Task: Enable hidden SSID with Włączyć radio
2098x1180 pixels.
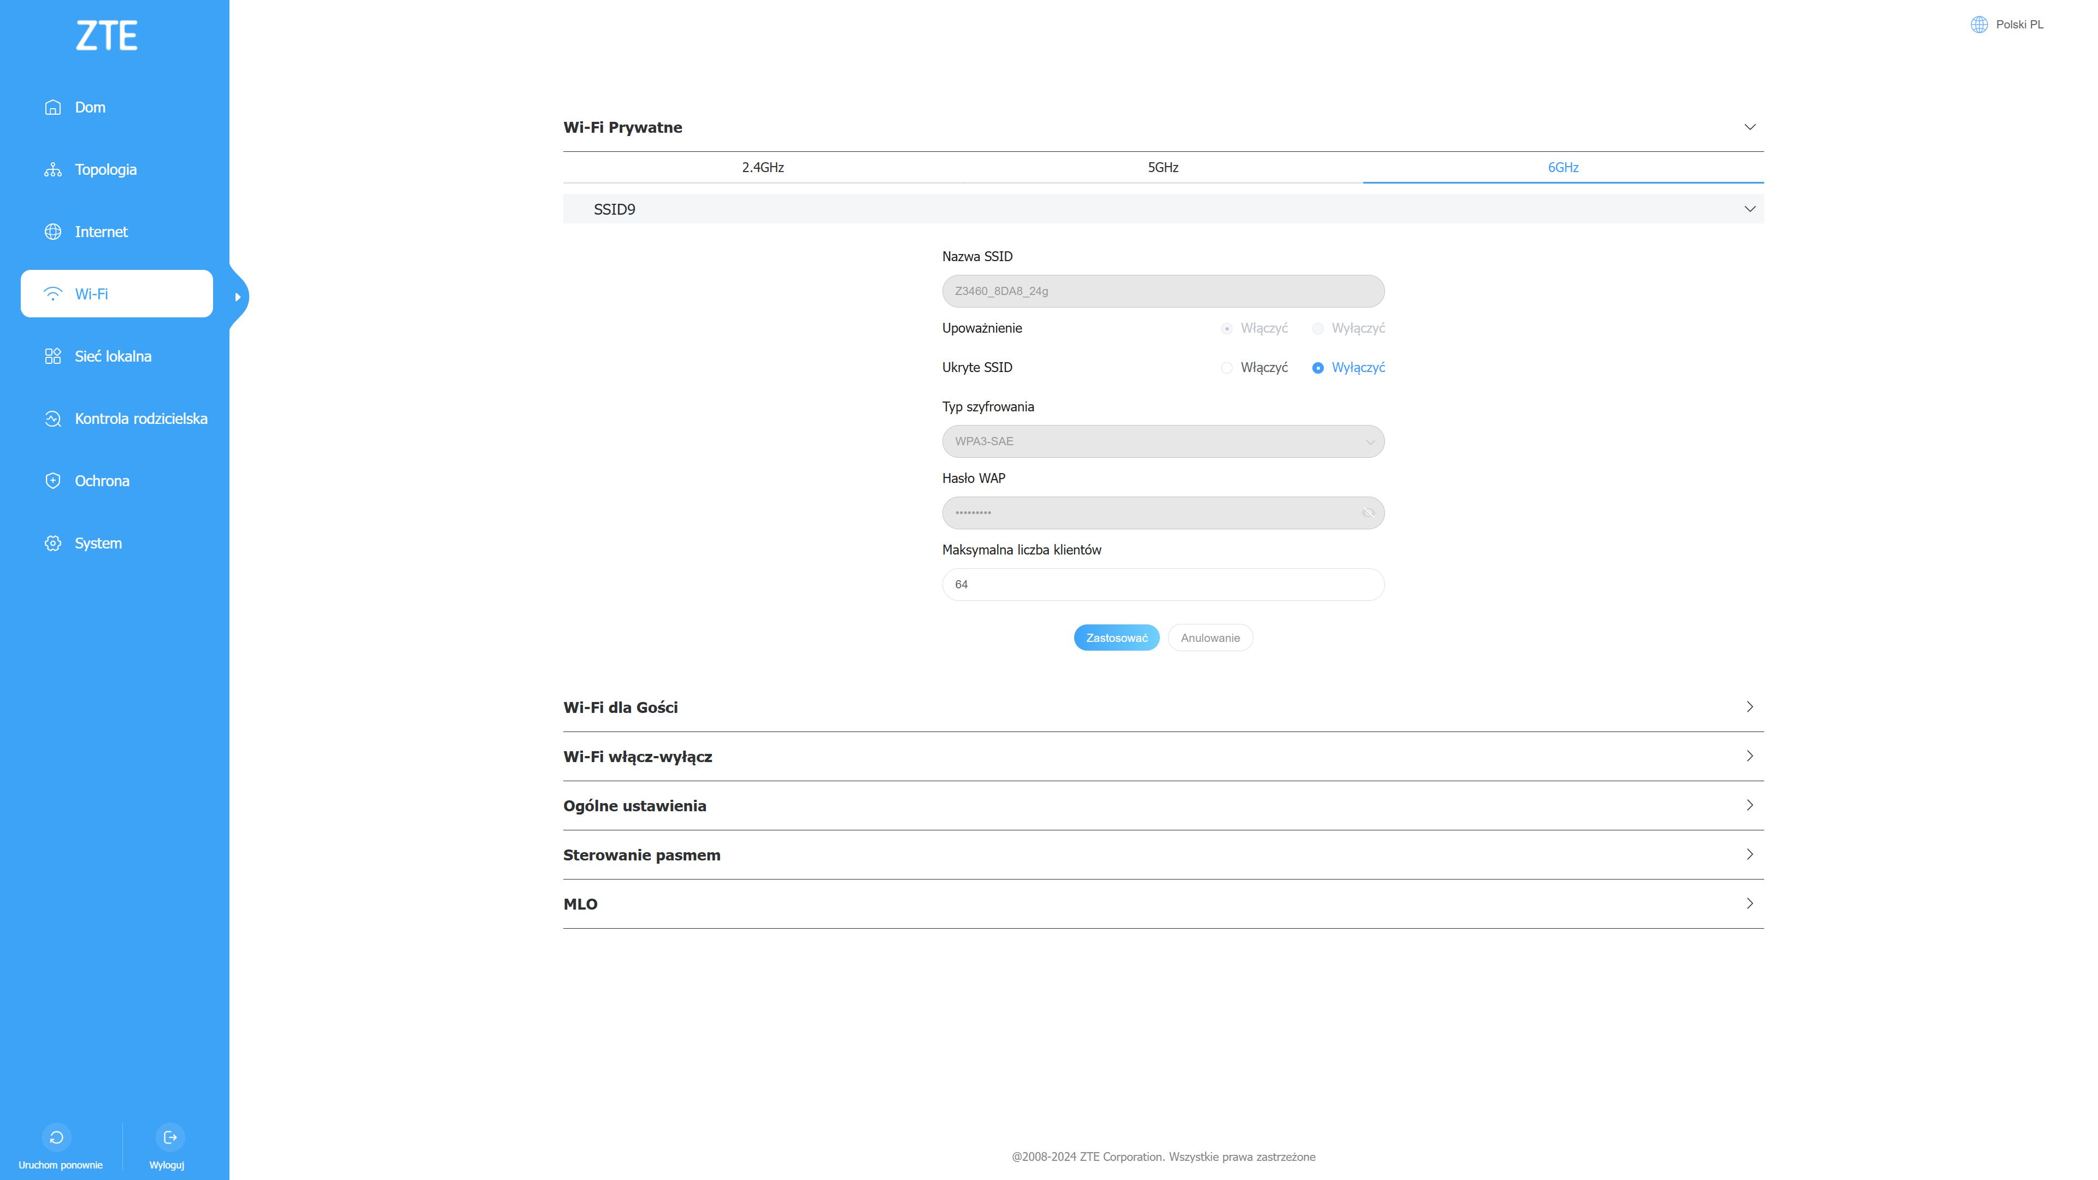Action: pos(1227,368)
